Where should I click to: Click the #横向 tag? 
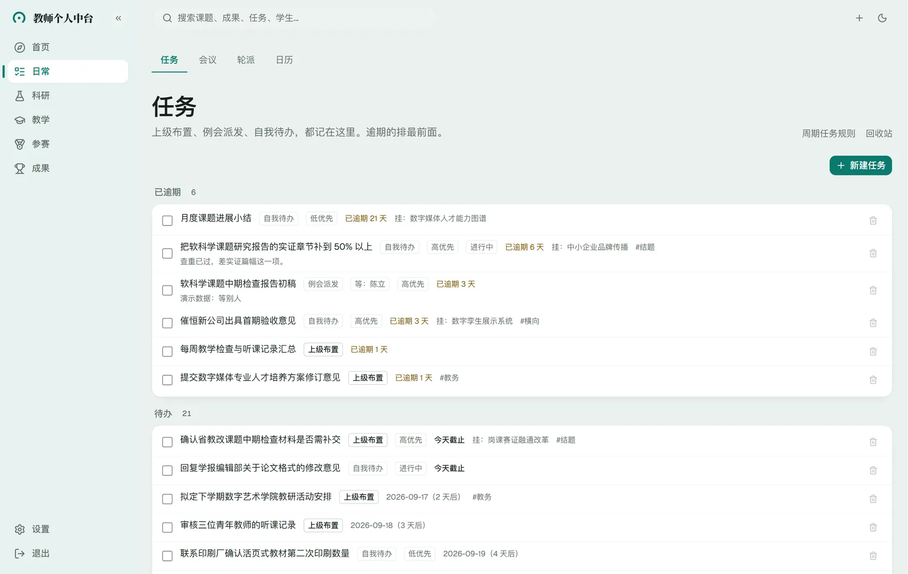(529, 321)
